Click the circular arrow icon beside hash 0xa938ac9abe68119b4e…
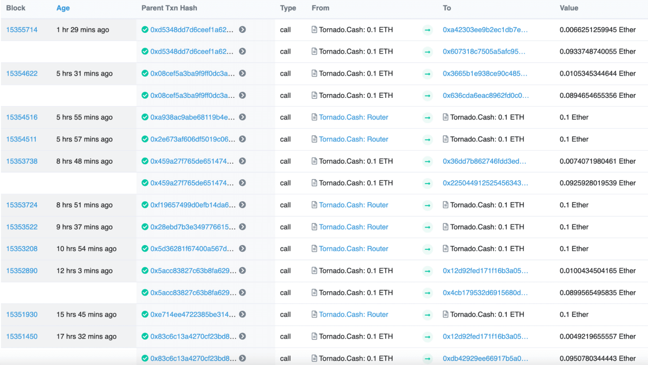This screenshot has height=365, width=648. pos(242,117)
